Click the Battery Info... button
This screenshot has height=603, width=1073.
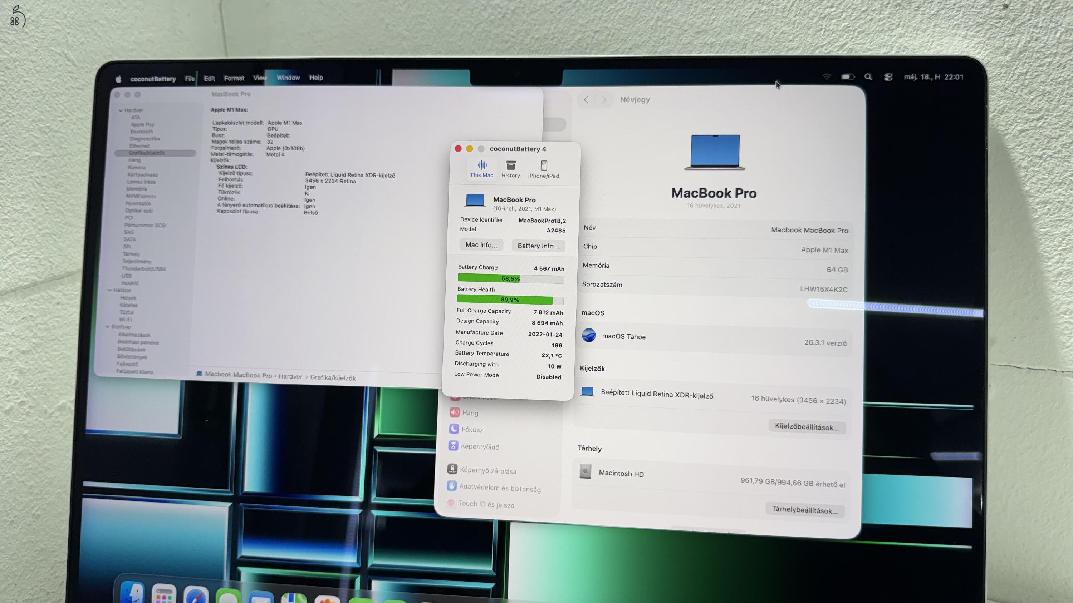coord(538,246)
